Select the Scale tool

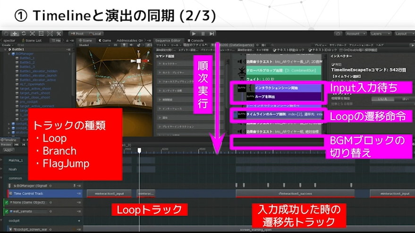(x=32, y=33)
